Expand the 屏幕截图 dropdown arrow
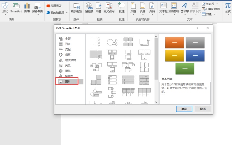This screenshot has width=232, height=145. [38, 15]
